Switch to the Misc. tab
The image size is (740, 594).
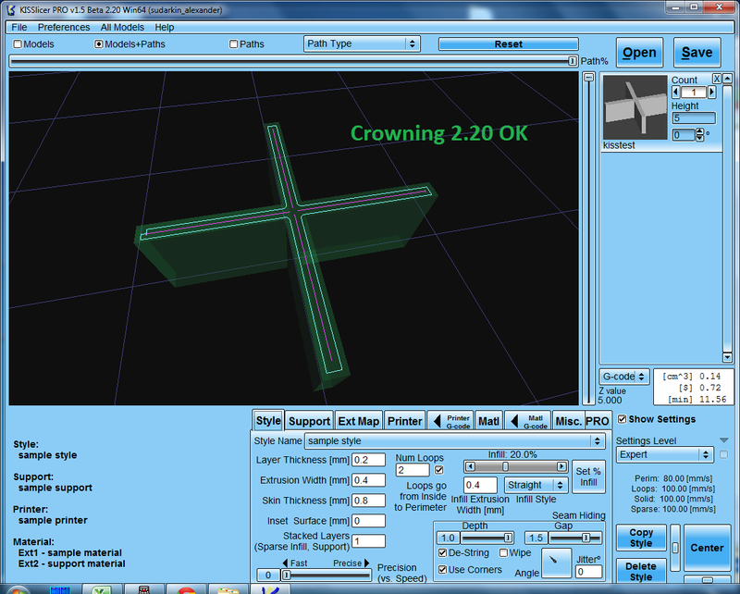tap(568, 421)
